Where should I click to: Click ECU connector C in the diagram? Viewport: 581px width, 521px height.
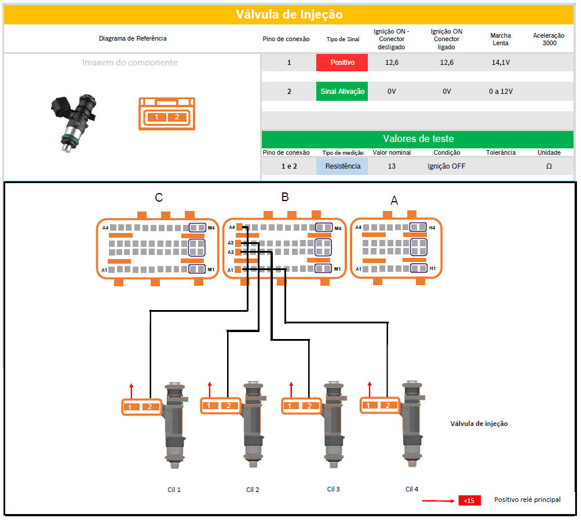(x=158, y=249)
